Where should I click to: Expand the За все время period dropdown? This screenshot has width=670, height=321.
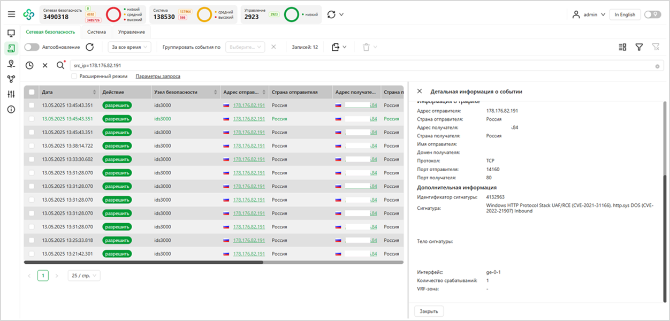point(130,47)
